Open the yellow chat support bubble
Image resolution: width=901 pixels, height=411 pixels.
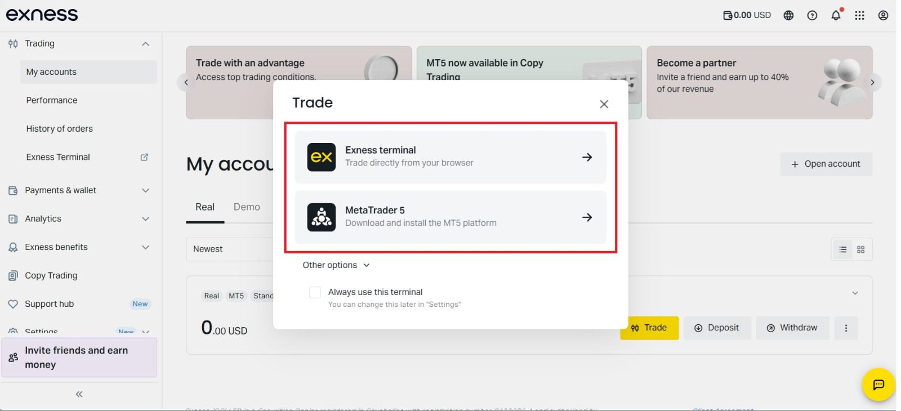(878, 385)
